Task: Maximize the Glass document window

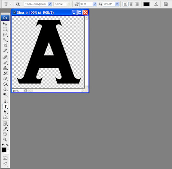Action: 80,12
